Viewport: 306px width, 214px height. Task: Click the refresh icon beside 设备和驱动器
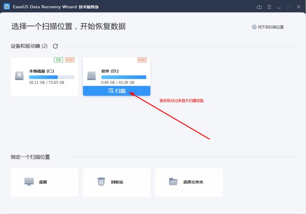[55, 46]
